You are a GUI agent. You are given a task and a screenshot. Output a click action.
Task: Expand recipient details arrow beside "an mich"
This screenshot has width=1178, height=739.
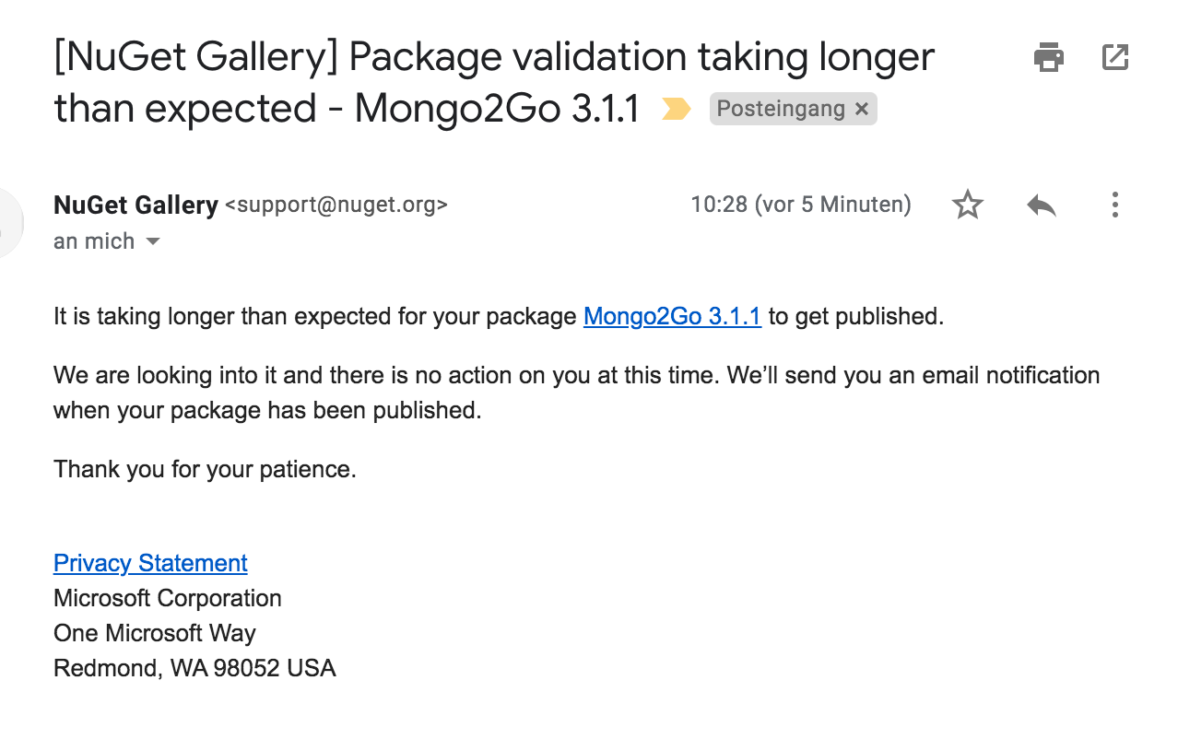click(153, 241)
